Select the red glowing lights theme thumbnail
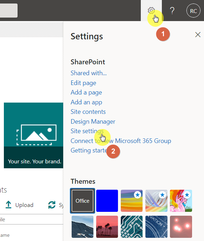The image size is (204, 241). coord(181,227)
